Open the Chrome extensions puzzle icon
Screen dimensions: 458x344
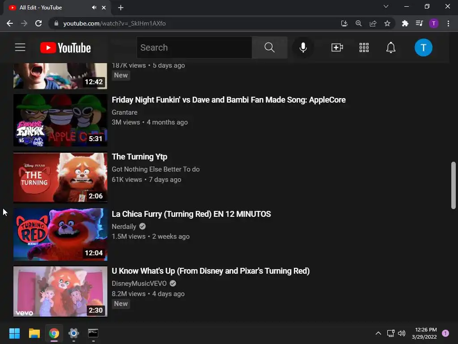405,23
